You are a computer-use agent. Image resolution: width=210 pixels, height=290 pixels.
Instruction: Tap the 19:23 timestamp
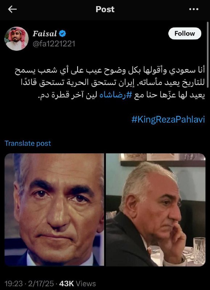tap(13, 283)
